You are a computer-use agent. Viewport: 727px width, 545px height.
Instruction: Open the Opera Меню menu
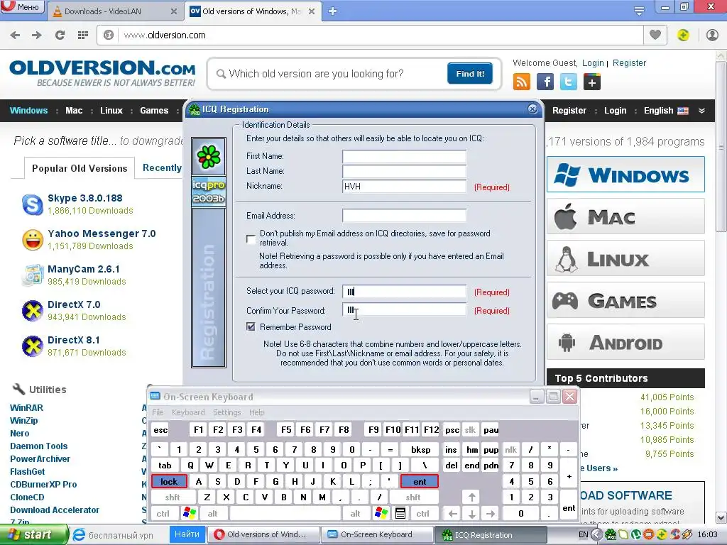tap(22, 6)
